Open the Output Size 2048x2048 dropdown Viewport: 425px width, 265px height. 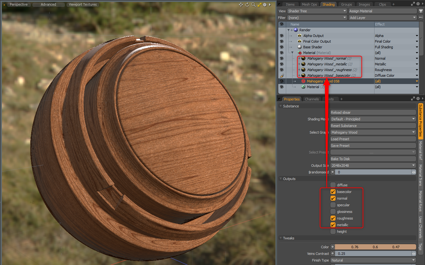click(x=373, y=166)
